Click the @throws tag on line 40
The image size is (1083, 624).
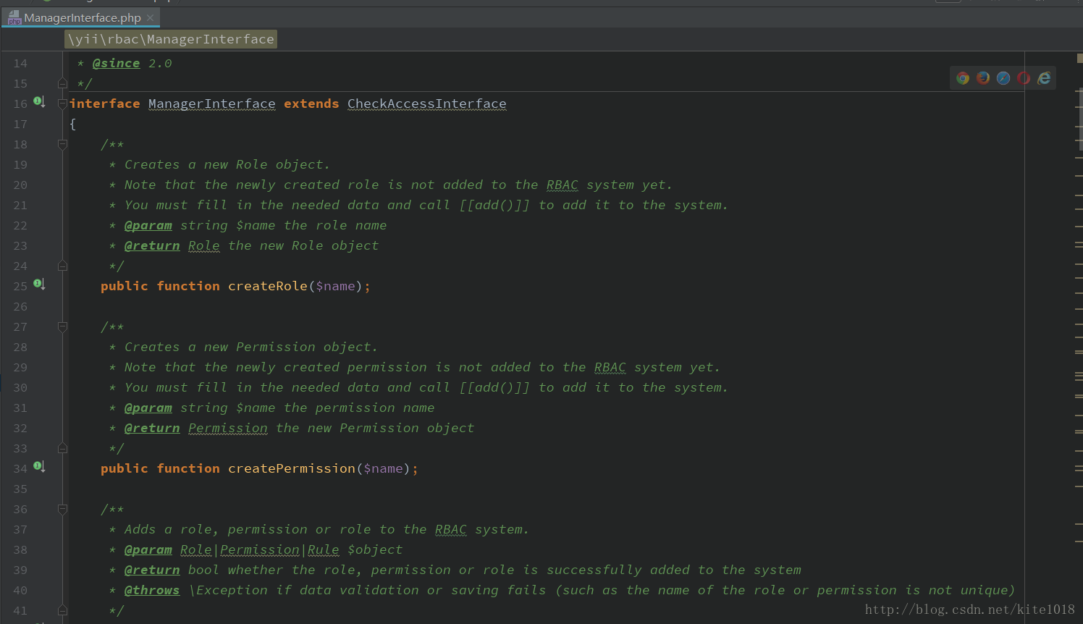tap(152, 591)
